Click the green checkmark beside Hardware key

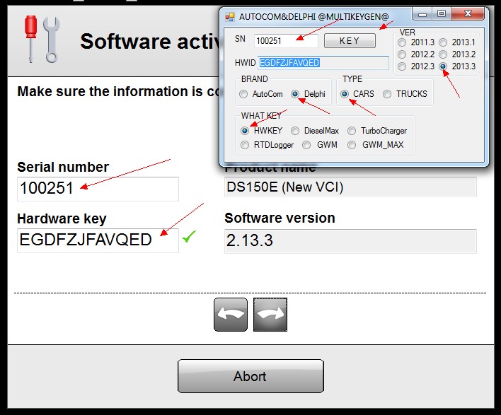point(189,237)
